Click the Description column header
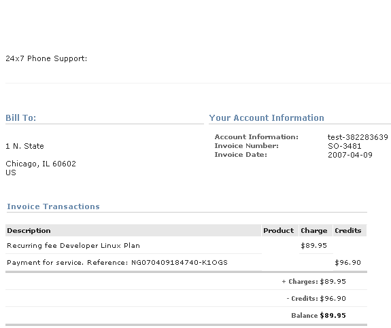 tap(29, 231)
